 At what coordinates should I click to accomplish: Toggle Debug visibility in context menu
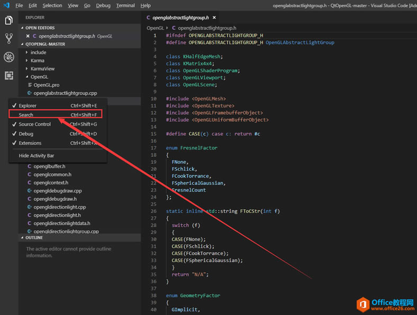pyautogui.click(x=58, y=134)
